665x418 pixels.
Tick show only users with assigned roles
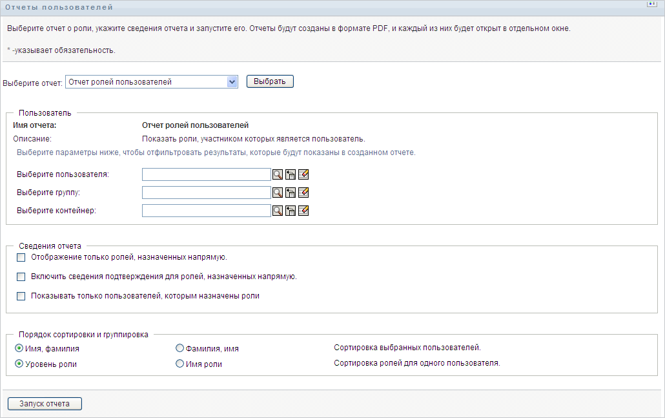[x=21, y=296]
